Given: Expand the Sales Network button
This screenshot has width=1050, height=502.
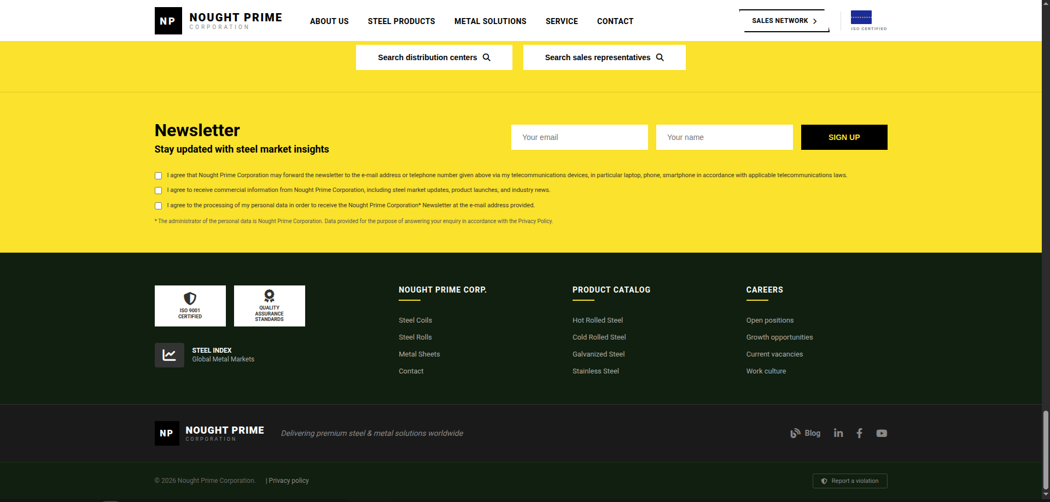Looking at the screenshot, I should (784, 21).
